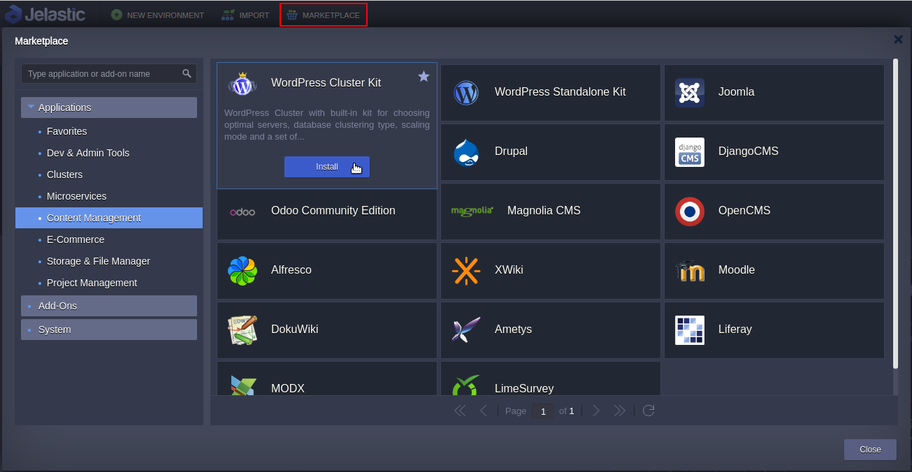Click the MODX logo
912x472 pixels.
[x=243, y=385]
